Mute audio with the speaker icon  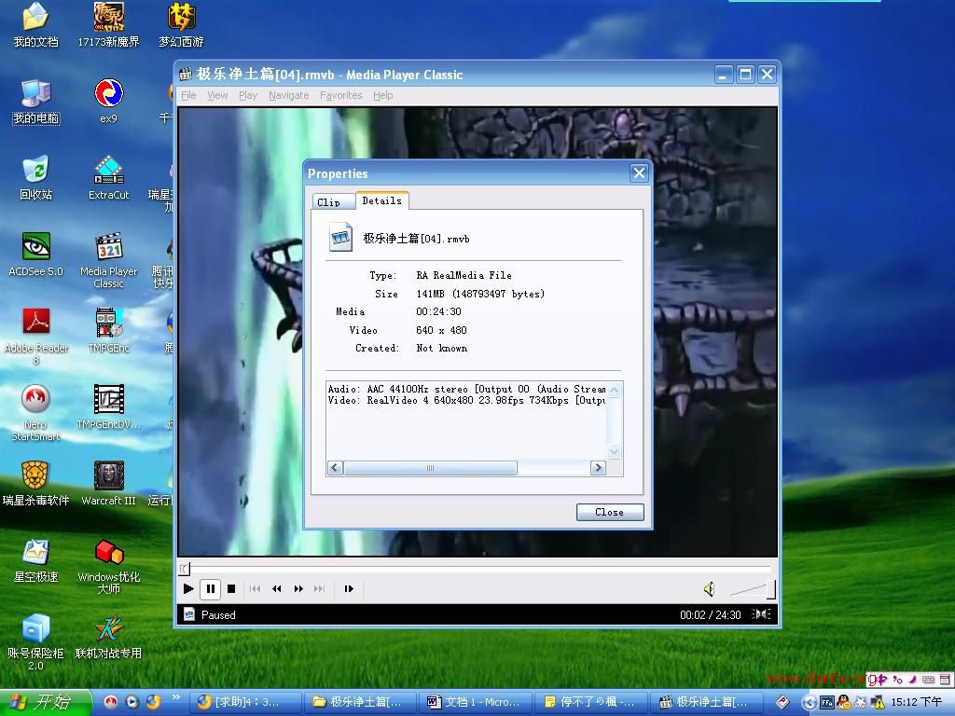tap(709, 589)
